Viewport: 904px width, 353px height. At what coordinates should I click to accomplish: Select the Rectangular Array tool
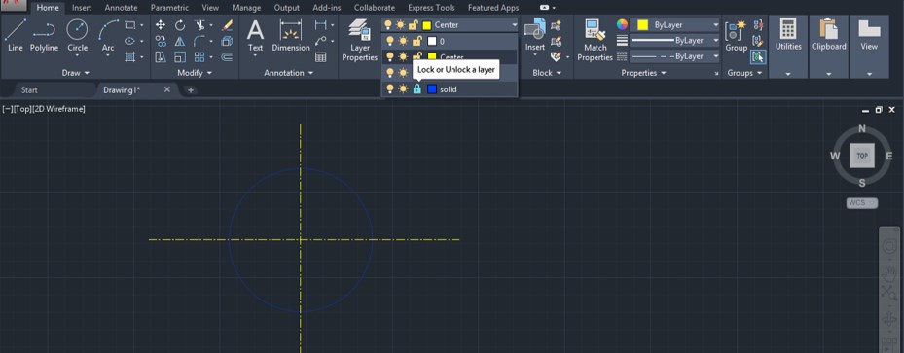click(199, 57)
